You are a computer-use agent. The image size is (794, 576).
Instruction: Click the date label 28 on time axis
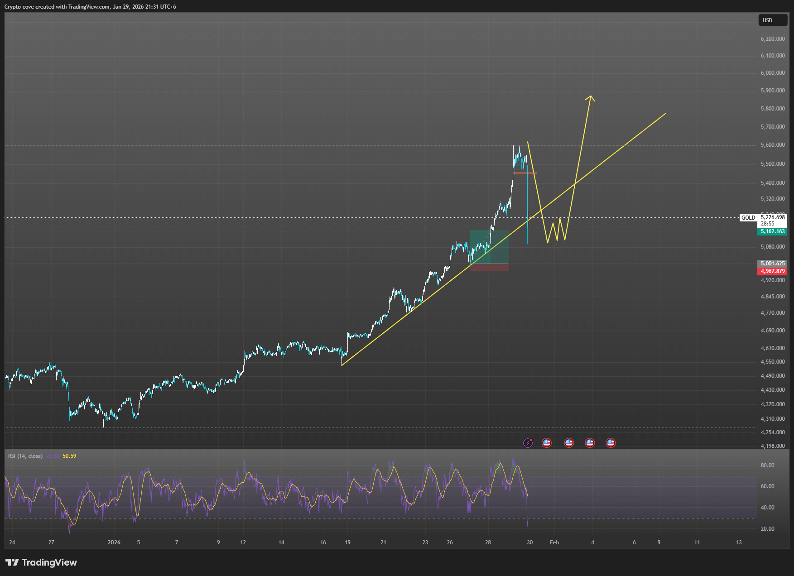[x=488, y=542]
